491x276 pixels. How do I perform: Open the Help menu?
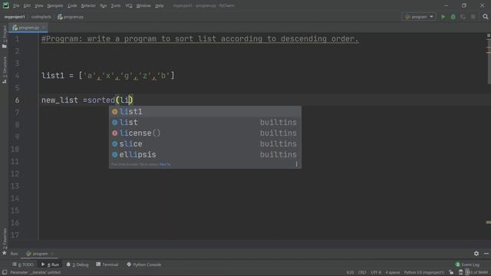tap(160, 5)
